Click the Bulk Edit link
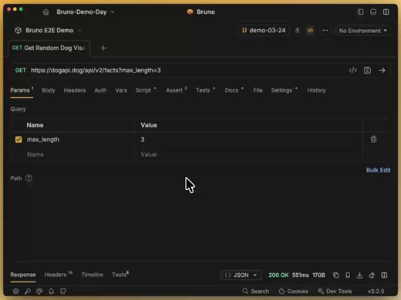The image size is (401, 300). (x=379, y=170)
